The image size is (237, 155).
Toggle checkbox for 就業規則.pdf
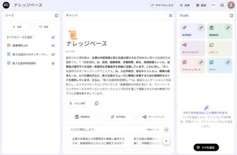tap(53, 45)
